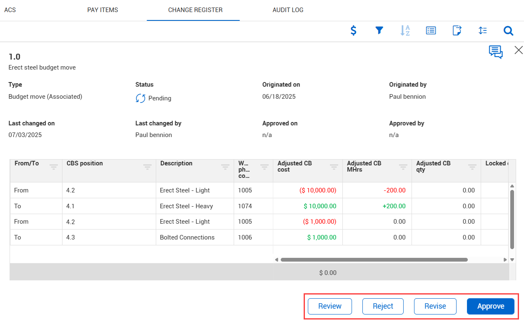Select the Bolted Connections row
524x322 pixels.
click(x=187, y=237)
